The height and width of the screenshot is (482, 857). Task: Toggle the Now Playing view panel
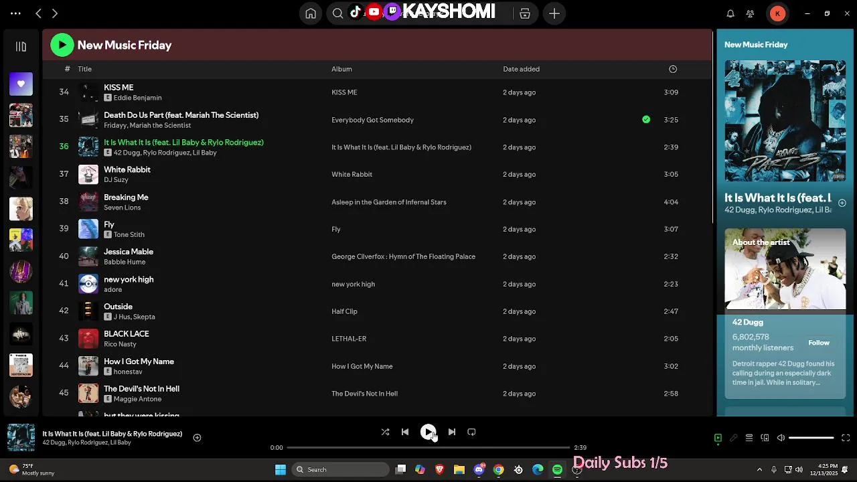pos(718,438)
